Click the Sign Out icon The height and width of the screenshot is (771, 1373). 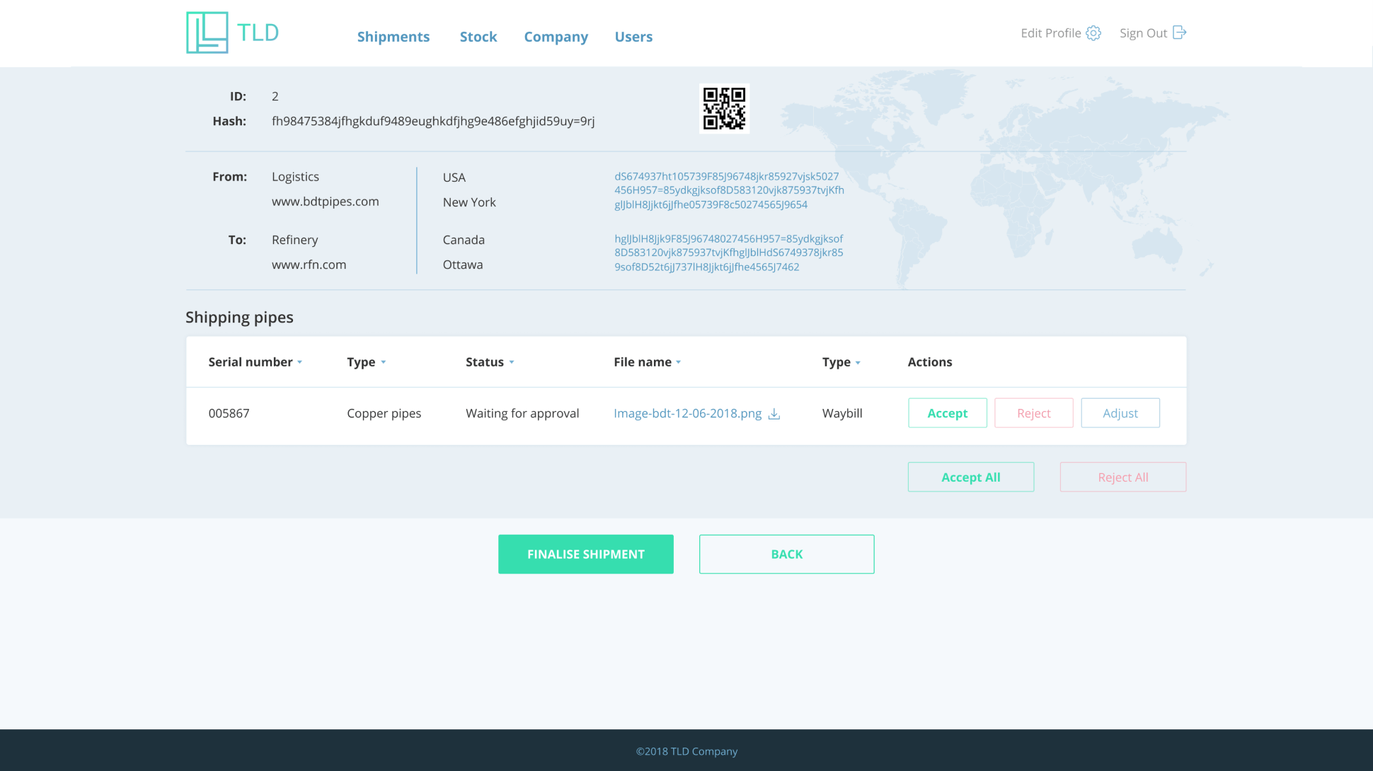tap(1179, 32)
